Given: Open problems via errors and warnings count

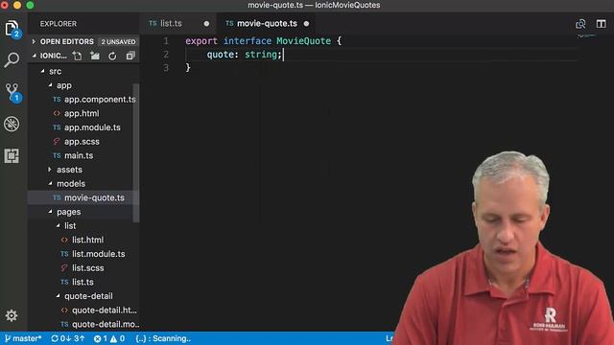Looking at the screenshot, I should (x=109, y=338).
